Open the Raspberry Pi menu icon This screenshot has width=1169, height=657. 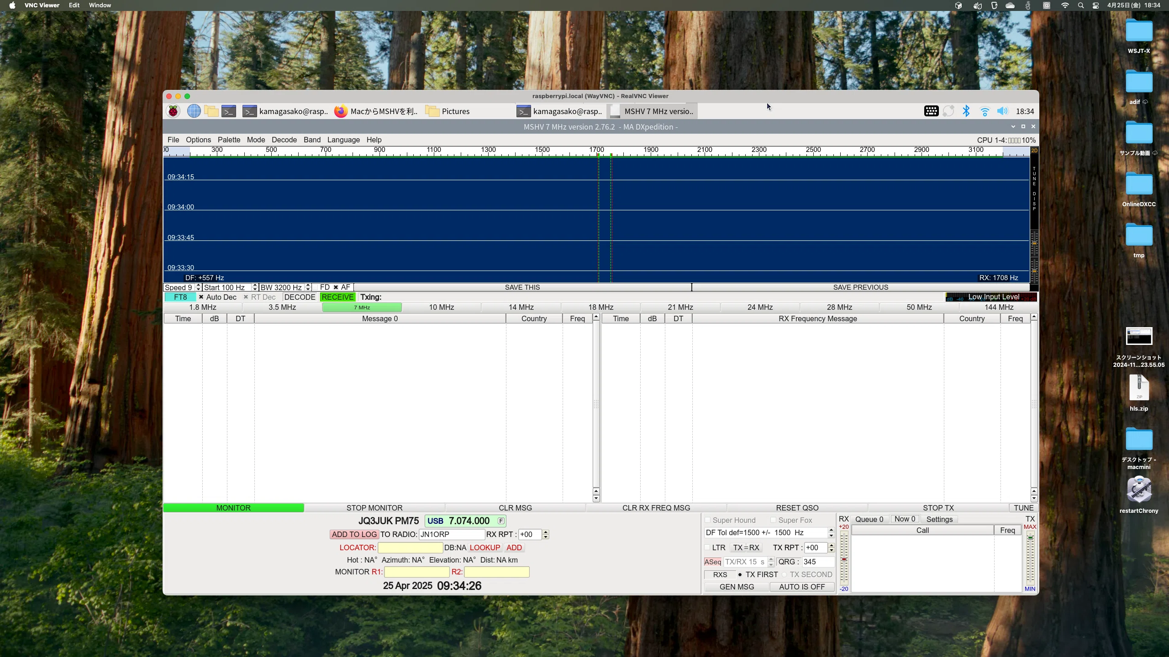[173, 111]
